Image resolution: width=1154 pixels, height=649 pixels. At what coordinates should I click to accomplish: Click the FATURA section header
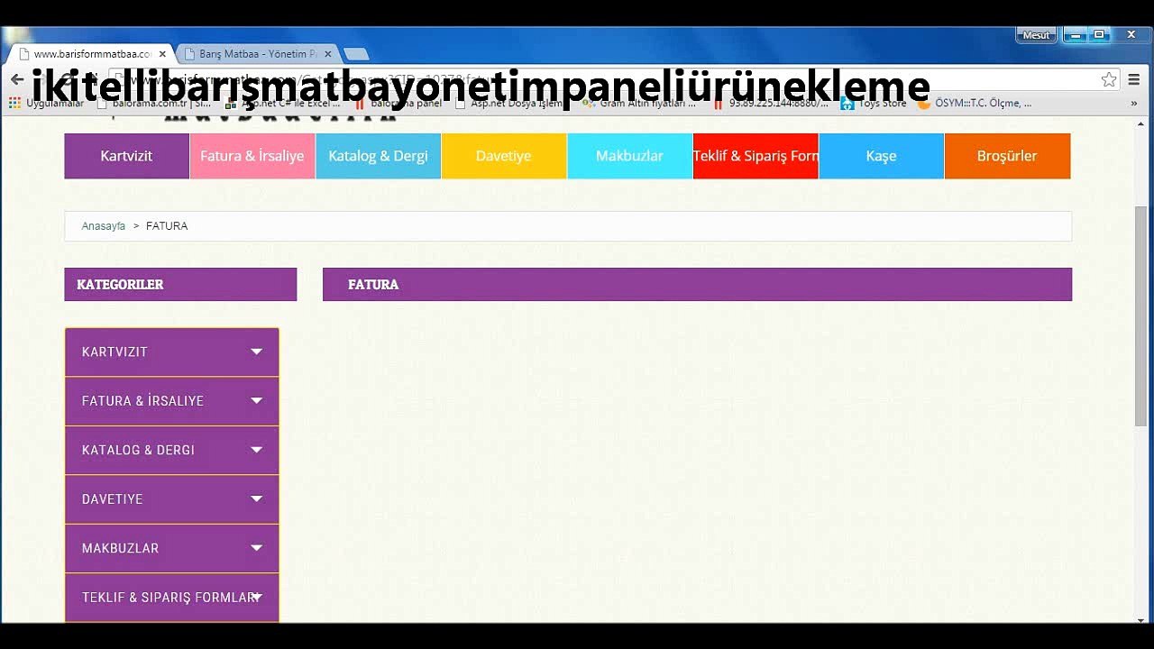coord(697,285)
